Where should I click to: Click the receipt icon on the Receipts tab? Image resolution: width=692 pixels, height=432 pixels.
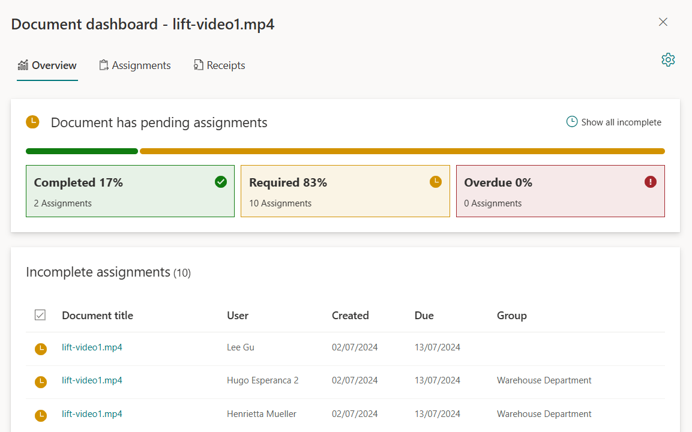coord(198,64)
